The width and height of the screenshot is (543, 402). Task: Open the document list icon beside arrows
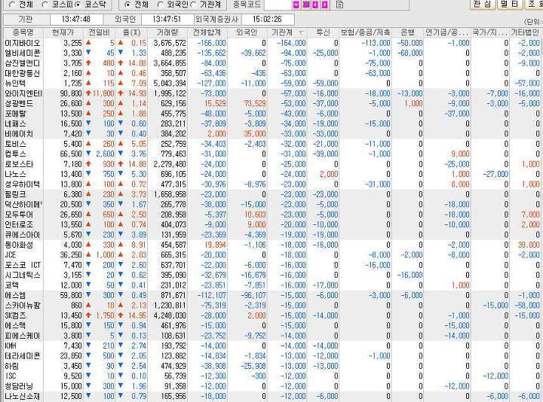339,5
